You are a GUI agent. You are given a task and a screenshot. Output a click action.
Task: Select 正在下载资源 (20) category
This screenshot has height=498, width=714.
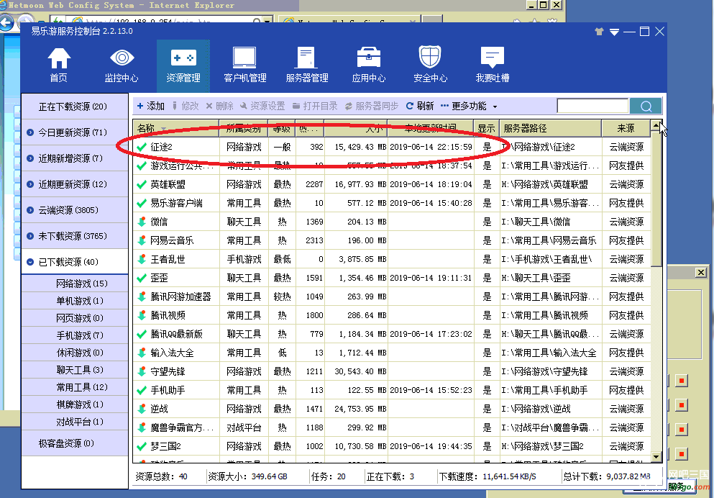click(75, 107)
